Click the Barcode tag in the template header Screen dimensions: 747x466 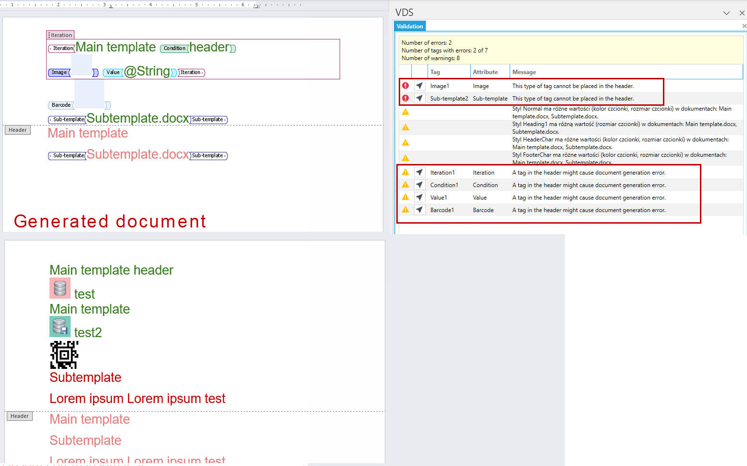coord(61,105)
